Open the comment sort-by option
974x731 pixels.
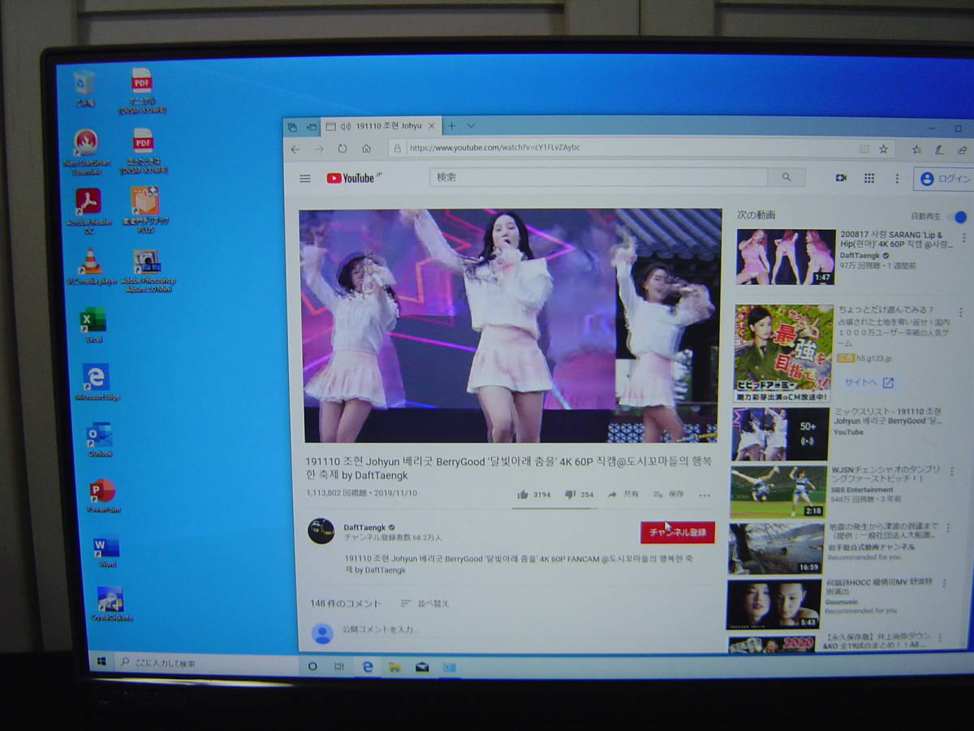click(x=425, y=603)
